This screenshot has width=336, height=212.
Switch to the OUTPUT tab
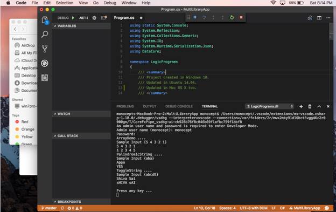[x=150, y=106]
